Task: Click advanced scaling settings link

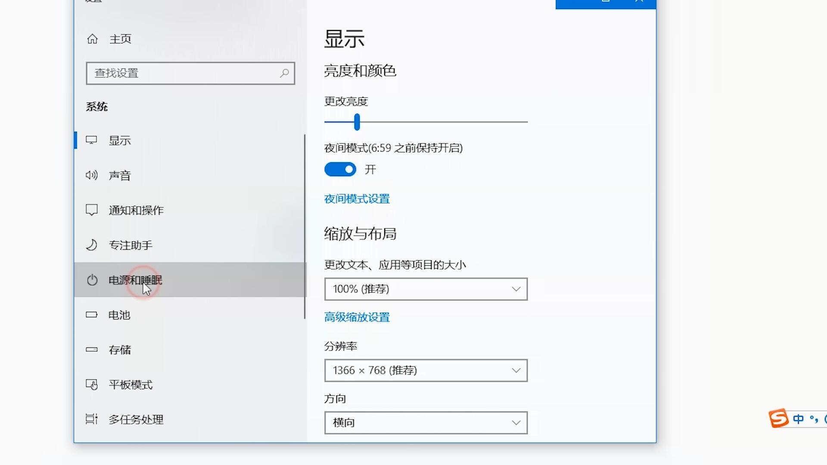Action: pyautogui.click(x=357, y=317)
